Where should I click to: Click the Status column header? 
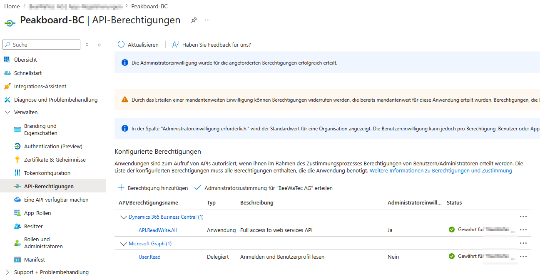click(x=454, y=202)
